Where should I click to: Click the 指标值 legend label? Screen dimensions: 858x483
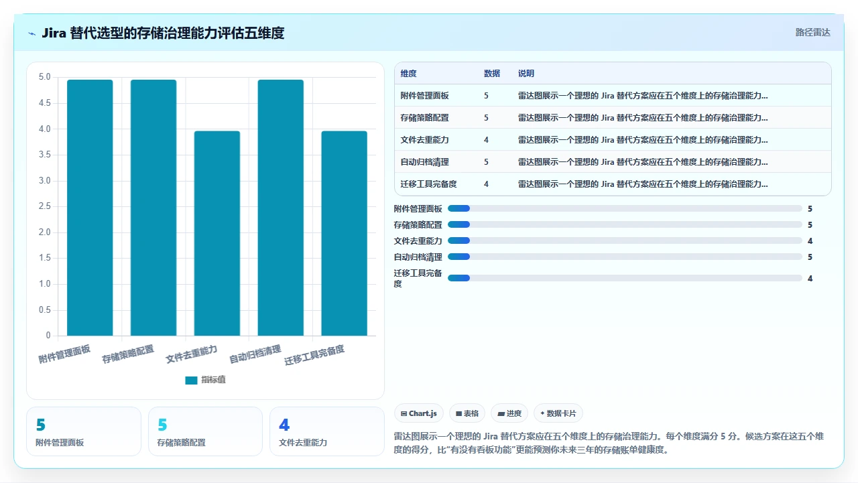coord(214,381)
